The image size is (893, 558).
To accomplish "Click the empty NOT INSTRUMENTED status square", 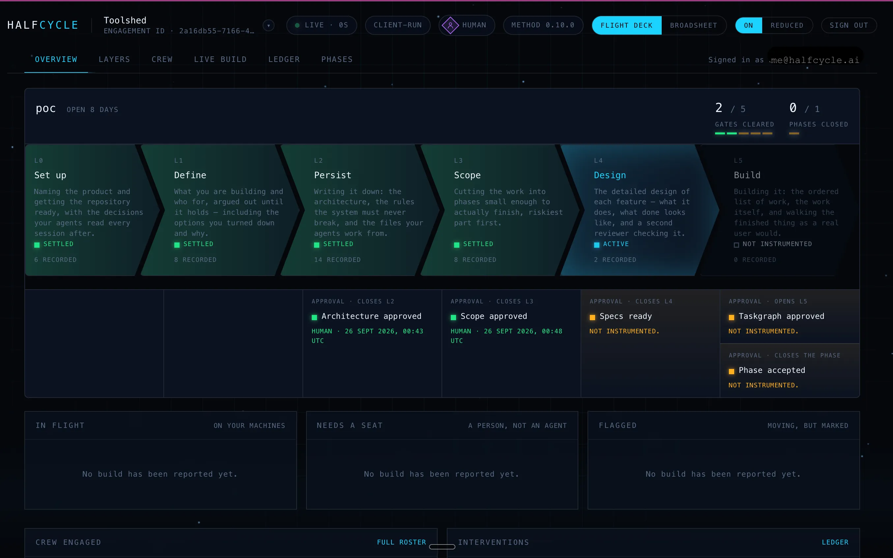I will point(736,245).
